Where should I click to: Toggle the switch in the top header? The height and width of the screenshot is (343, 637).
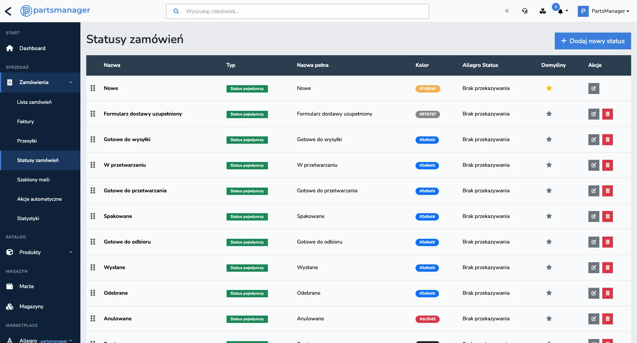[509, 11]
